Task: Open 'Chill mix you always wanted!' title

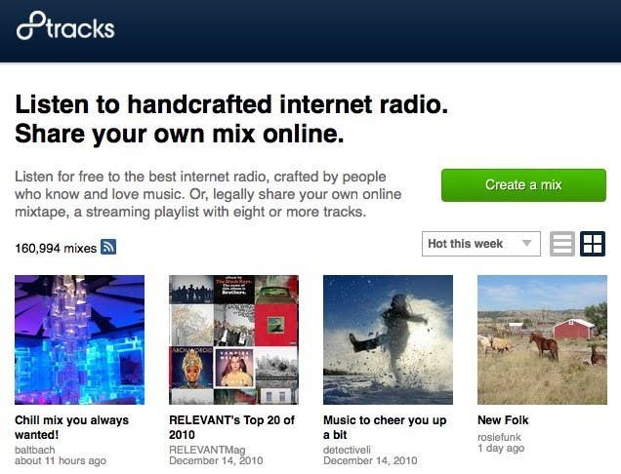Action: pyautogui.click(x=71, y=427)
